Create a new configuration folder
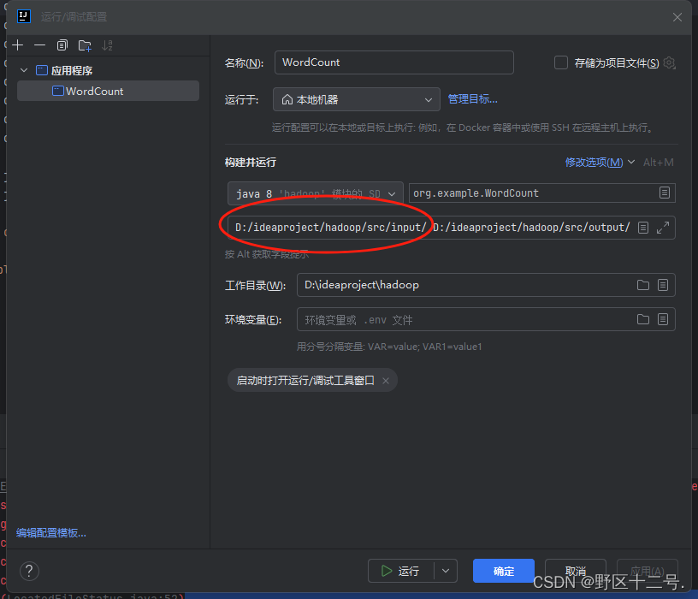Screen dimensions: 698x599 tap(83, 44)
